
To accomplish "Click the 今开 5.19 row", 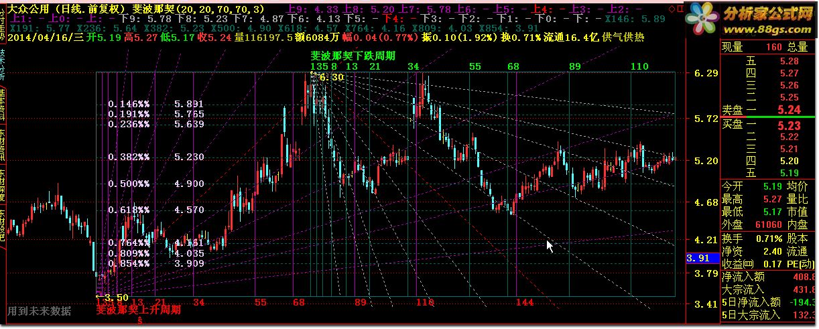I will click(751, 186).
